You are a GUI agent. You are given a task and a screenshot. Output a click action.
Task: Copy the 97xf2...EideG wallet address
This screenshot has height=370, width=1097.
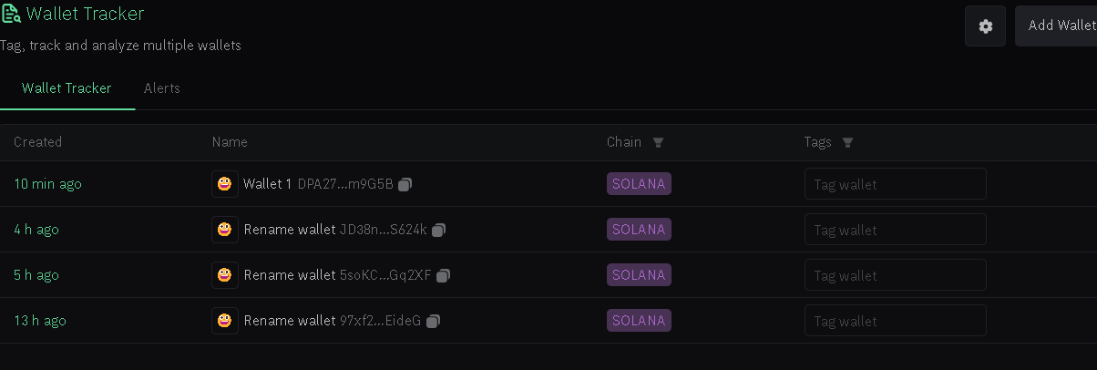click(434, 321)
